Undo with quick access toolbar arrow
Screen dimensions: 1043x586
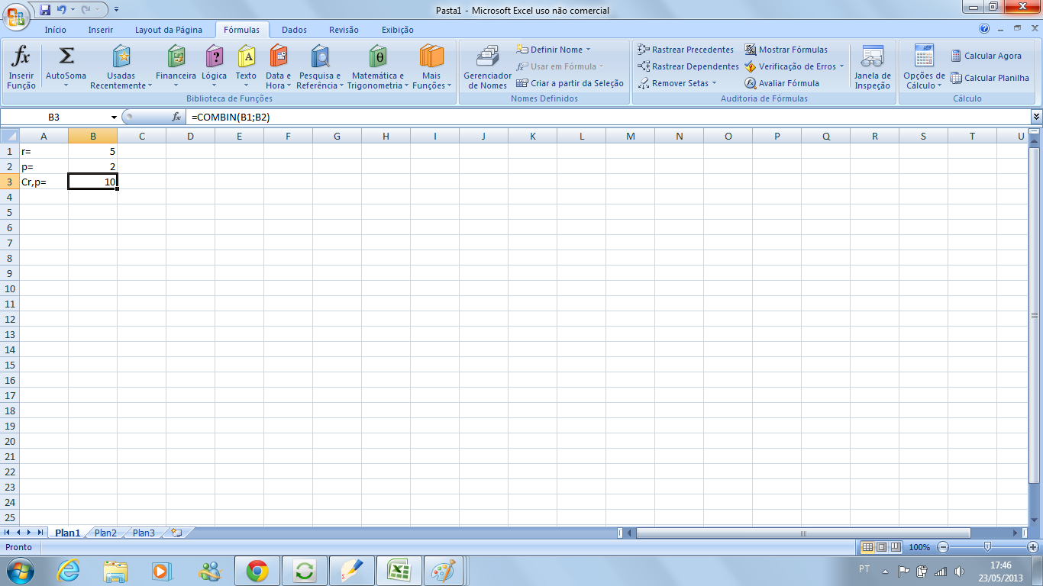point(62,10)
